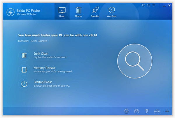This screenshot has height=118, width=175.
Task: Click 'Shorten the boot time of your PC.' text
Action: pyautogui.click(x=52, y=86)
